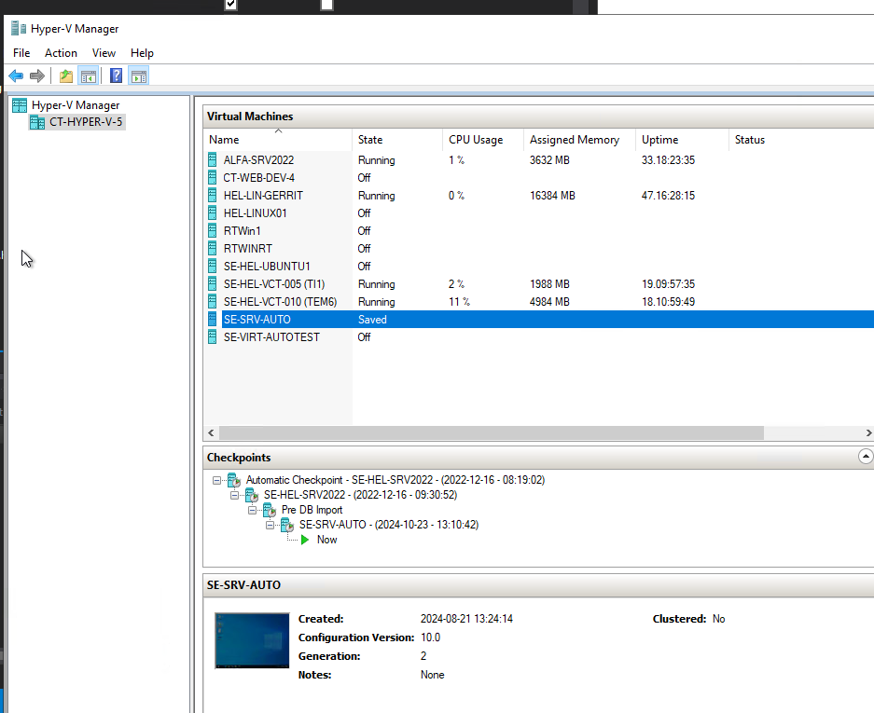Collapse the Automatic Checkpoint tree node

pyautogui.click(x=217, y=480)
